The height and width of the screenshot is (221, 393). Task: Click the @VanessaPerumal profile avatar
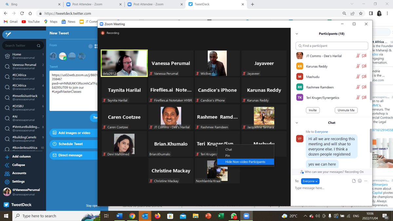(x=7, y=192)
